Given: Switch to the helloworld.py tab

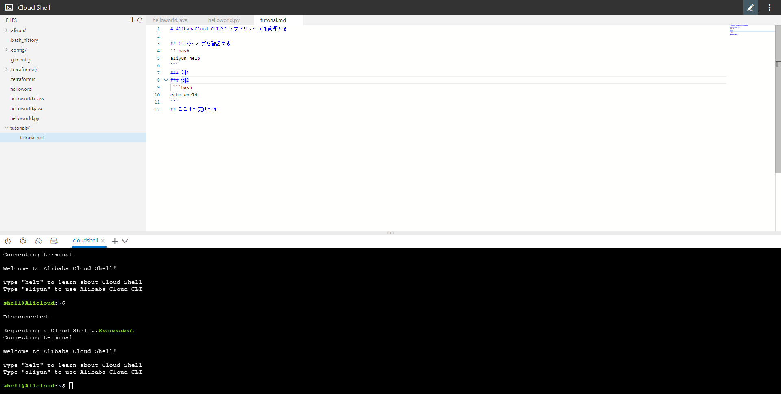Looking at the screenshot, I should [x=224, y=20].
